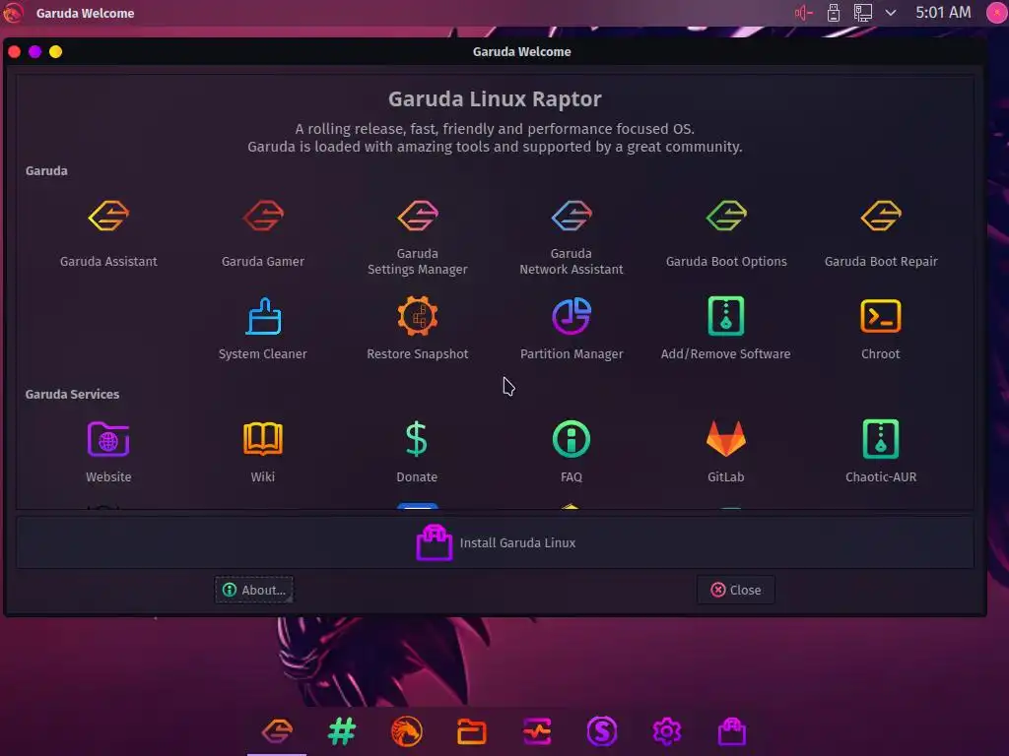Screen dimensions: 1009x756
Task: Open system monitor in dock
Action: (537, 731)
